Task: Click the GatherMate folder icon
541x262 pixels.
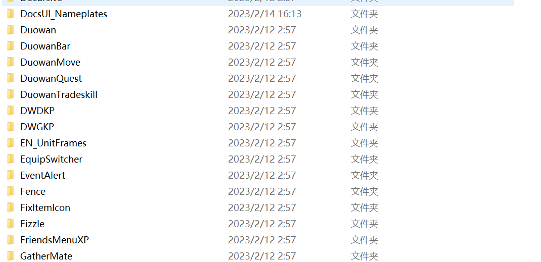Action: point(11,256)
